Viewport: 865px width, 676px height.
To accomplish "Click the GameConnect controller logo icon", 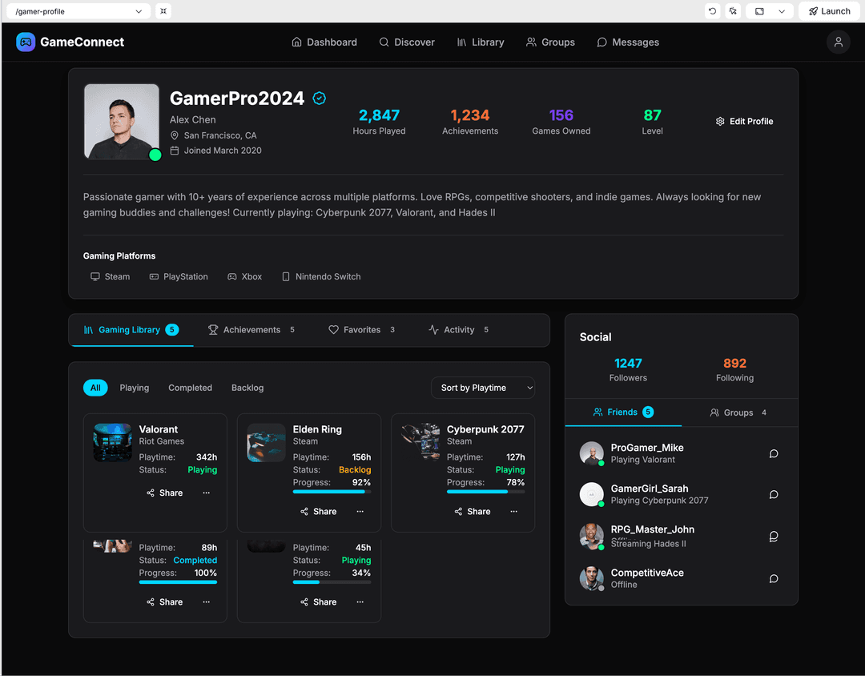I will 26,42.
